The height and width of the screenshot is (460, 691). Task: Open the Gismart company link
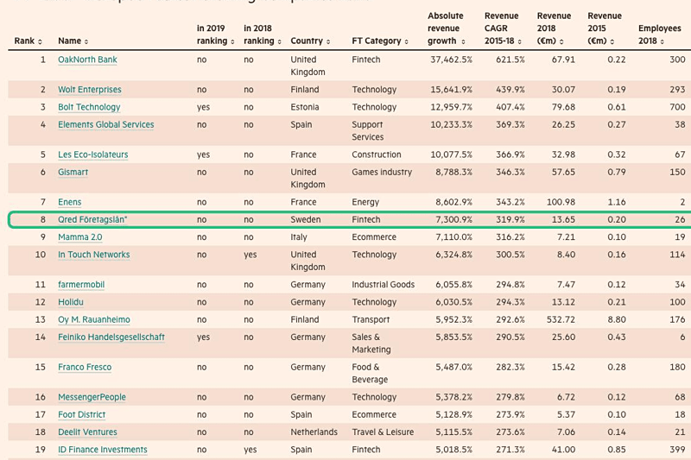point(73,172)
